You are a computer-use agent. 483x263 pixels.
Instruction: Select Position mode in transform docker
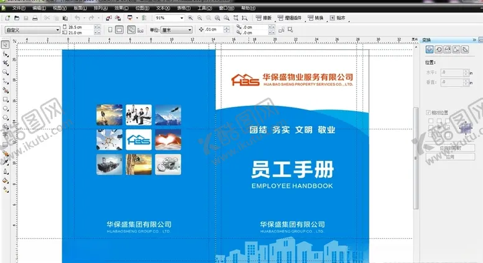pyautogui.click(x=430, y=49)
